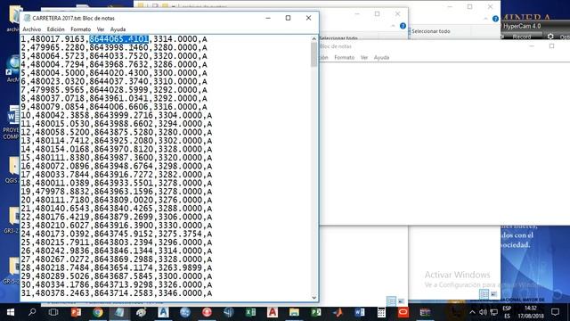This screenshot has height=321, width=570.
Task: Click row 2 starting 2,479965.2280
Action: pos(114,47)
